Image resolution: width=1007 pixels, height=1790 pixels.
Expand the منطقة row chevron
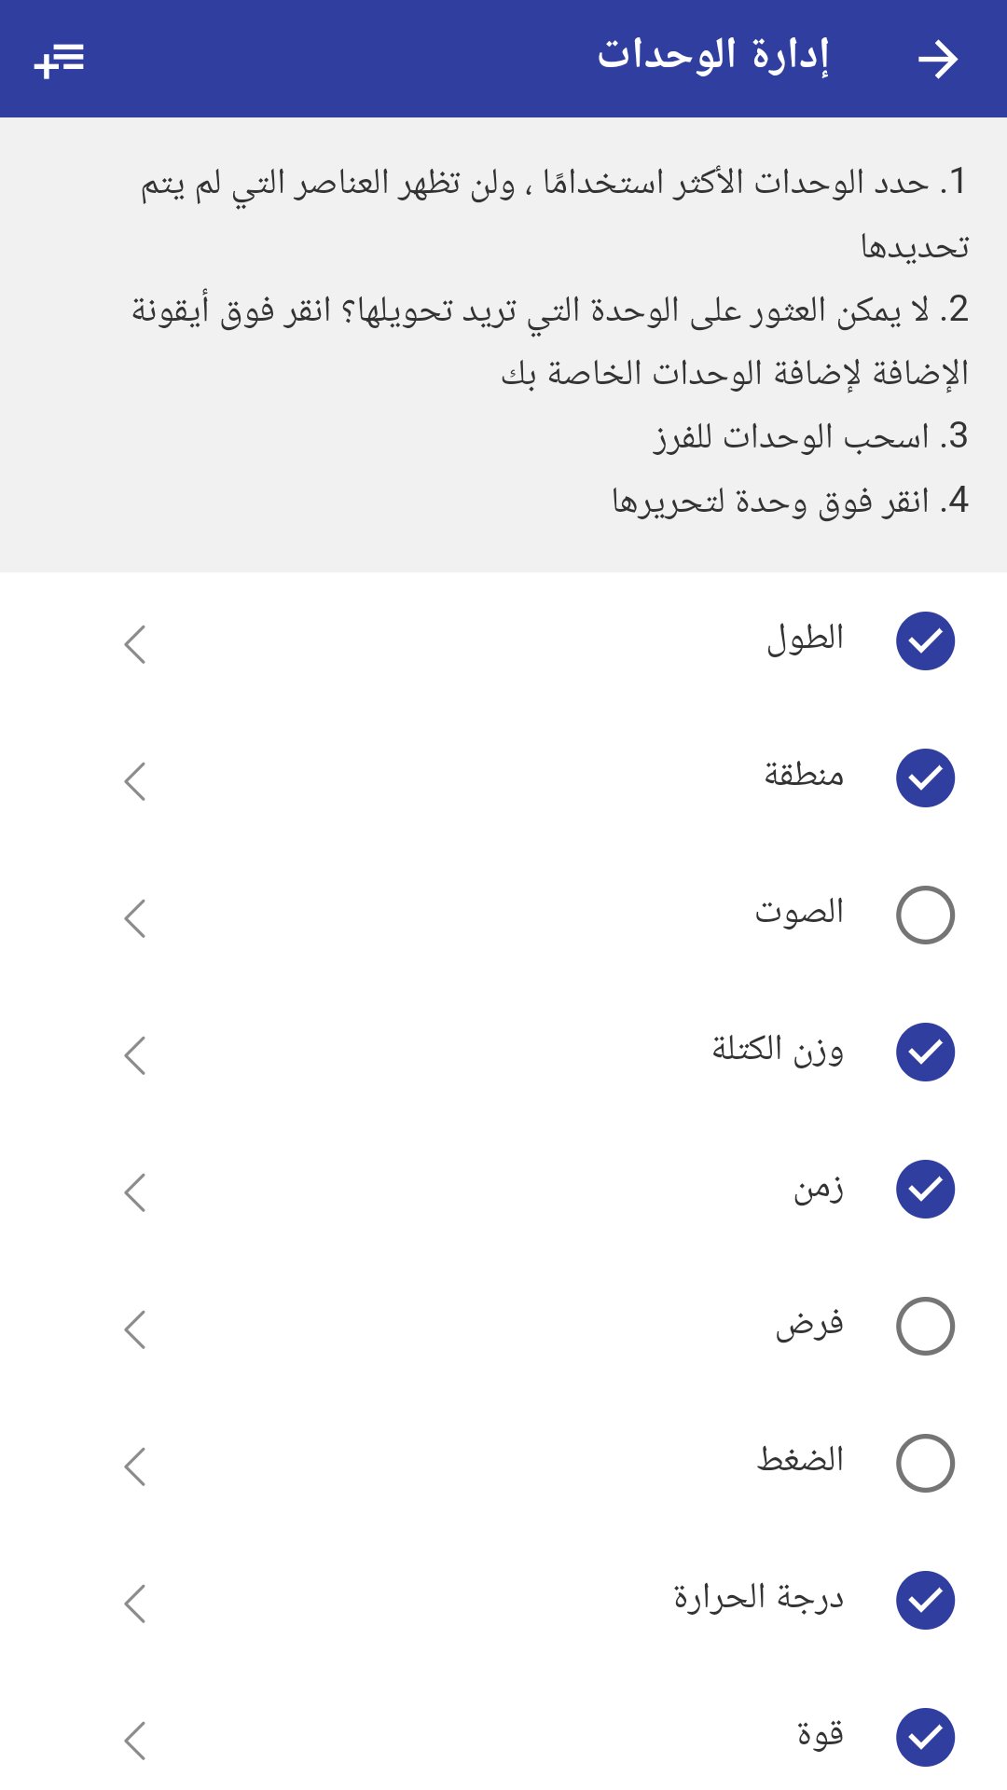click(135, 781)
